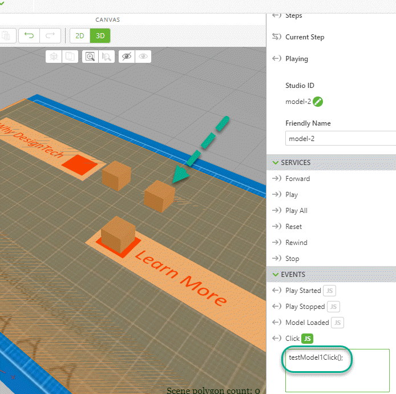The image size is (396, 394).
Task: Switch canvas to 3D mode
Action: [100, 35]
